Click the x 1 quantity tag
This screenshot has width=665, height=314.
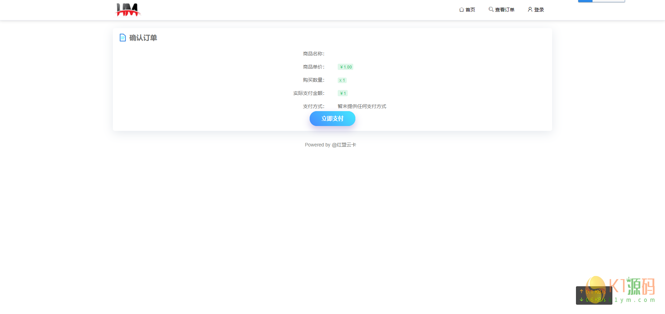point(342,80)
